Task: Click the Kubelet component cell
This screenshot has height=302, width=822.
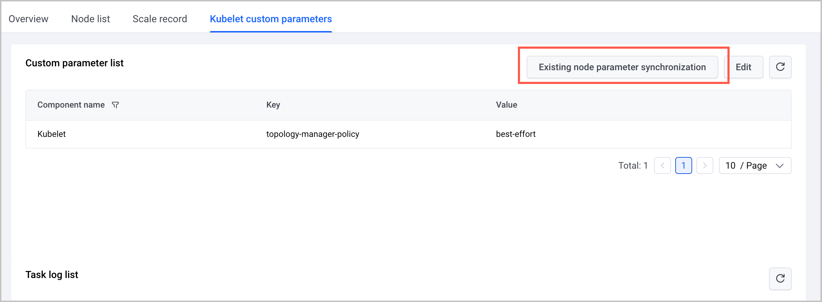Action: [52, 134]
